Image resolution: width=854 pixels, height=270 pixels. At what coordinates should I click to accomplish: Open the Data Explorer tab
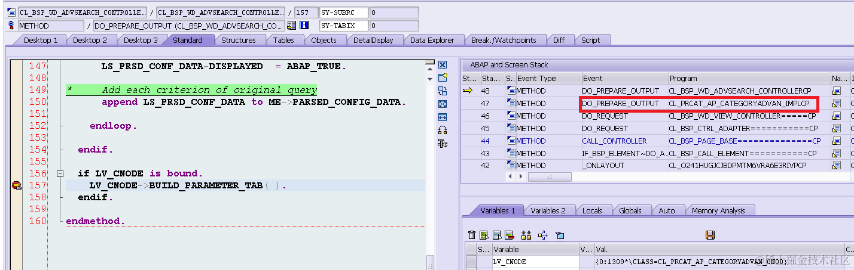point(432,40)
